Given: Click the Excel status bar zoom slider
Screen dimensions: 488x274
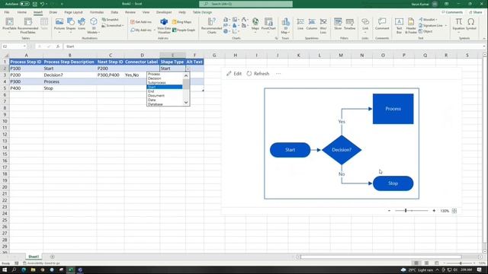Looking at the screenshot, I should (x=461, y=263).
